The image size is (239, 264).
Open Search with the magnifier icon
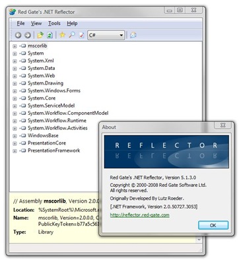tap(72, 35)
